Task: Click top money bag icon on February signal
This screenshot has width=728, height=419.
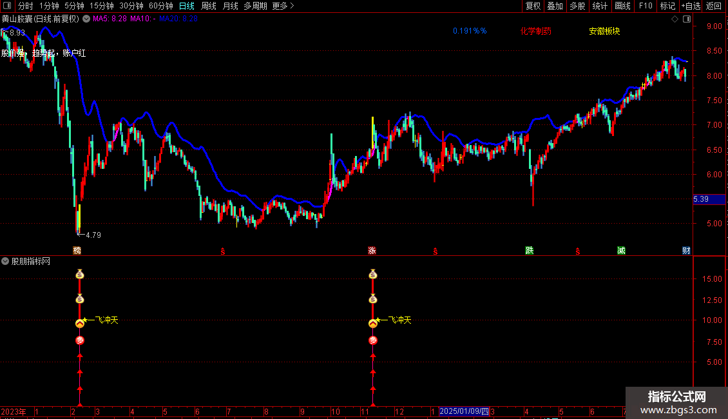Action: 80,275
